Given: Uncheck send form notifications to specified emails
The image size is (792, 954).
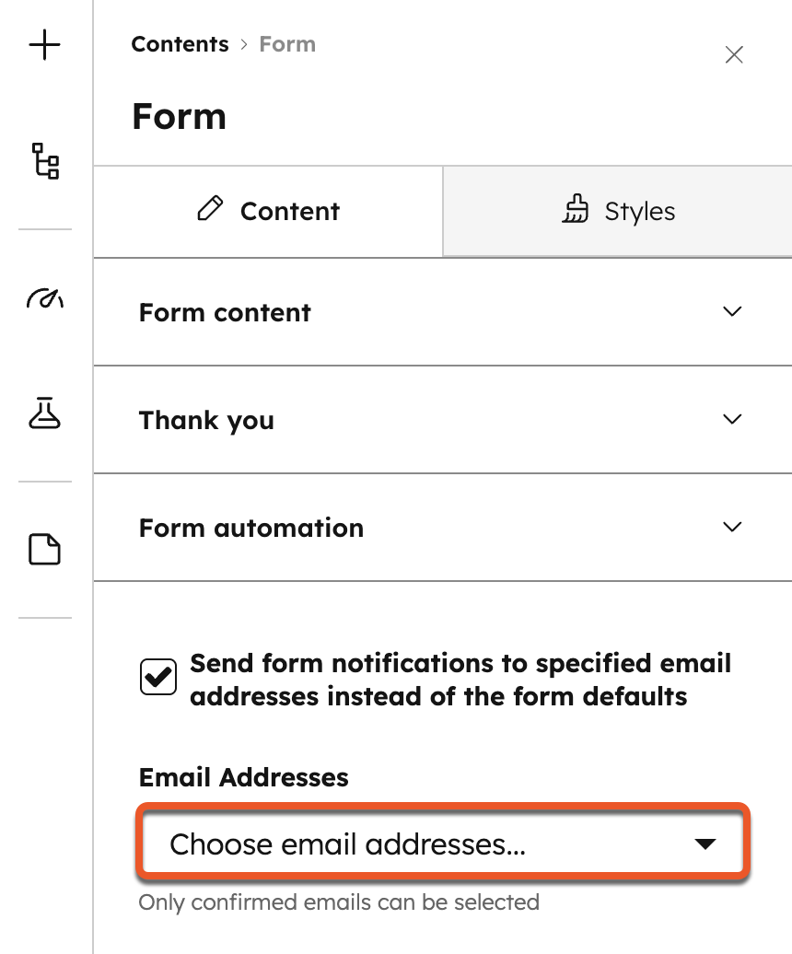Looking at the screenshot, I should 157,676.
